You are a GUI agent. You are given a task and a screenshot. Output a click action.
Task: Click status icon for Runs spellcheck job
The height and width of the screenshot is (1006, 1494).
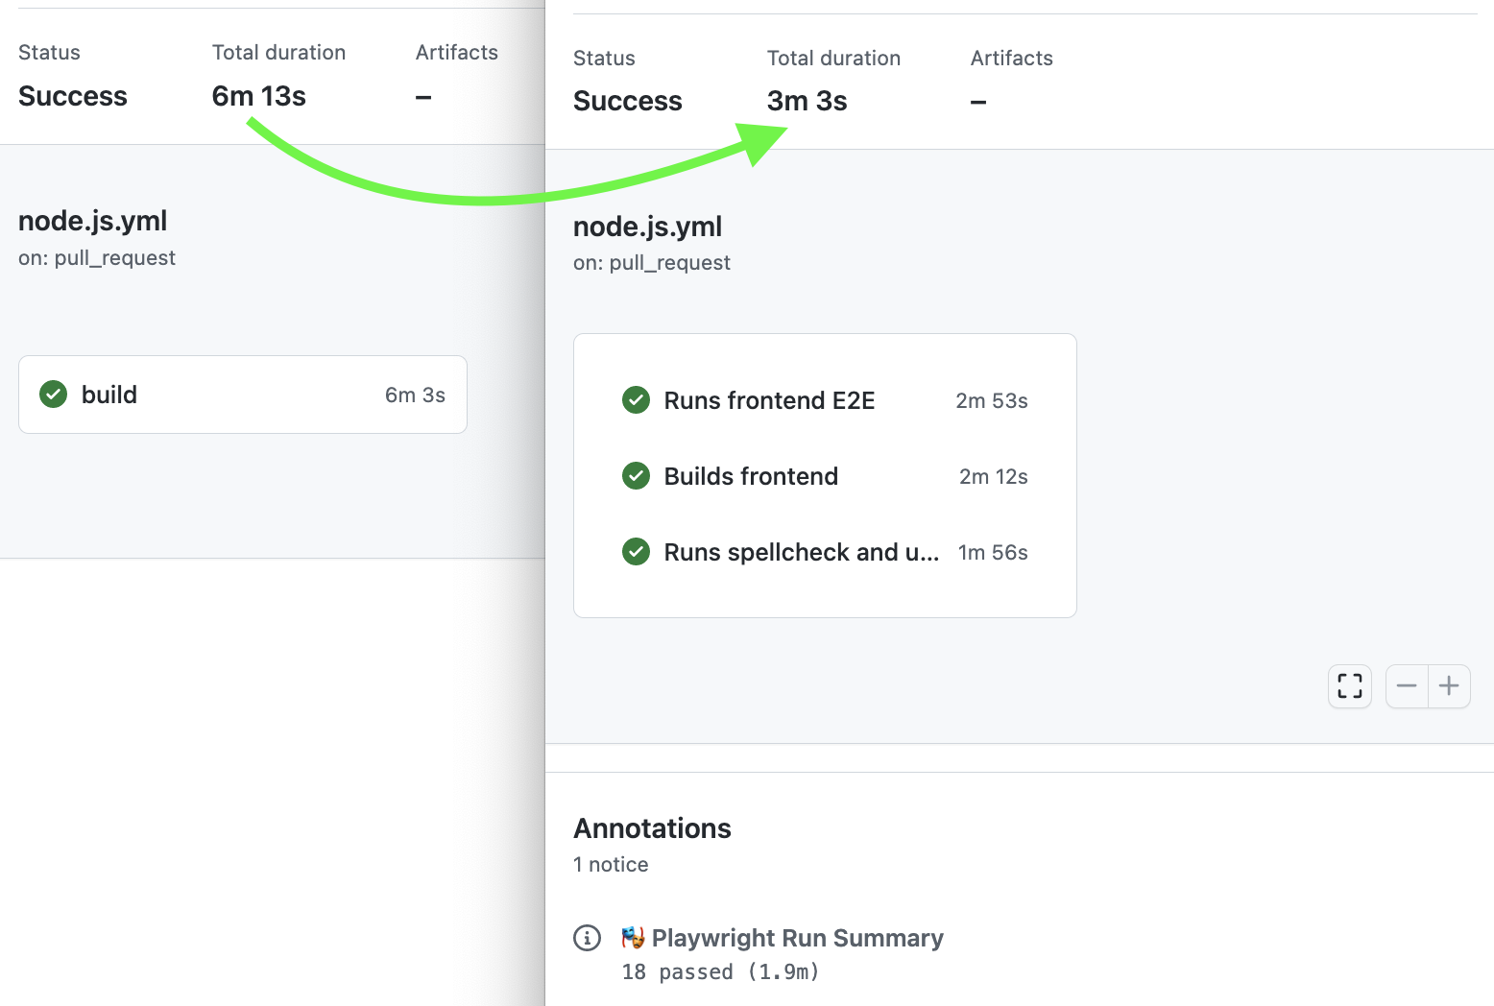click(x=636, y=552)
